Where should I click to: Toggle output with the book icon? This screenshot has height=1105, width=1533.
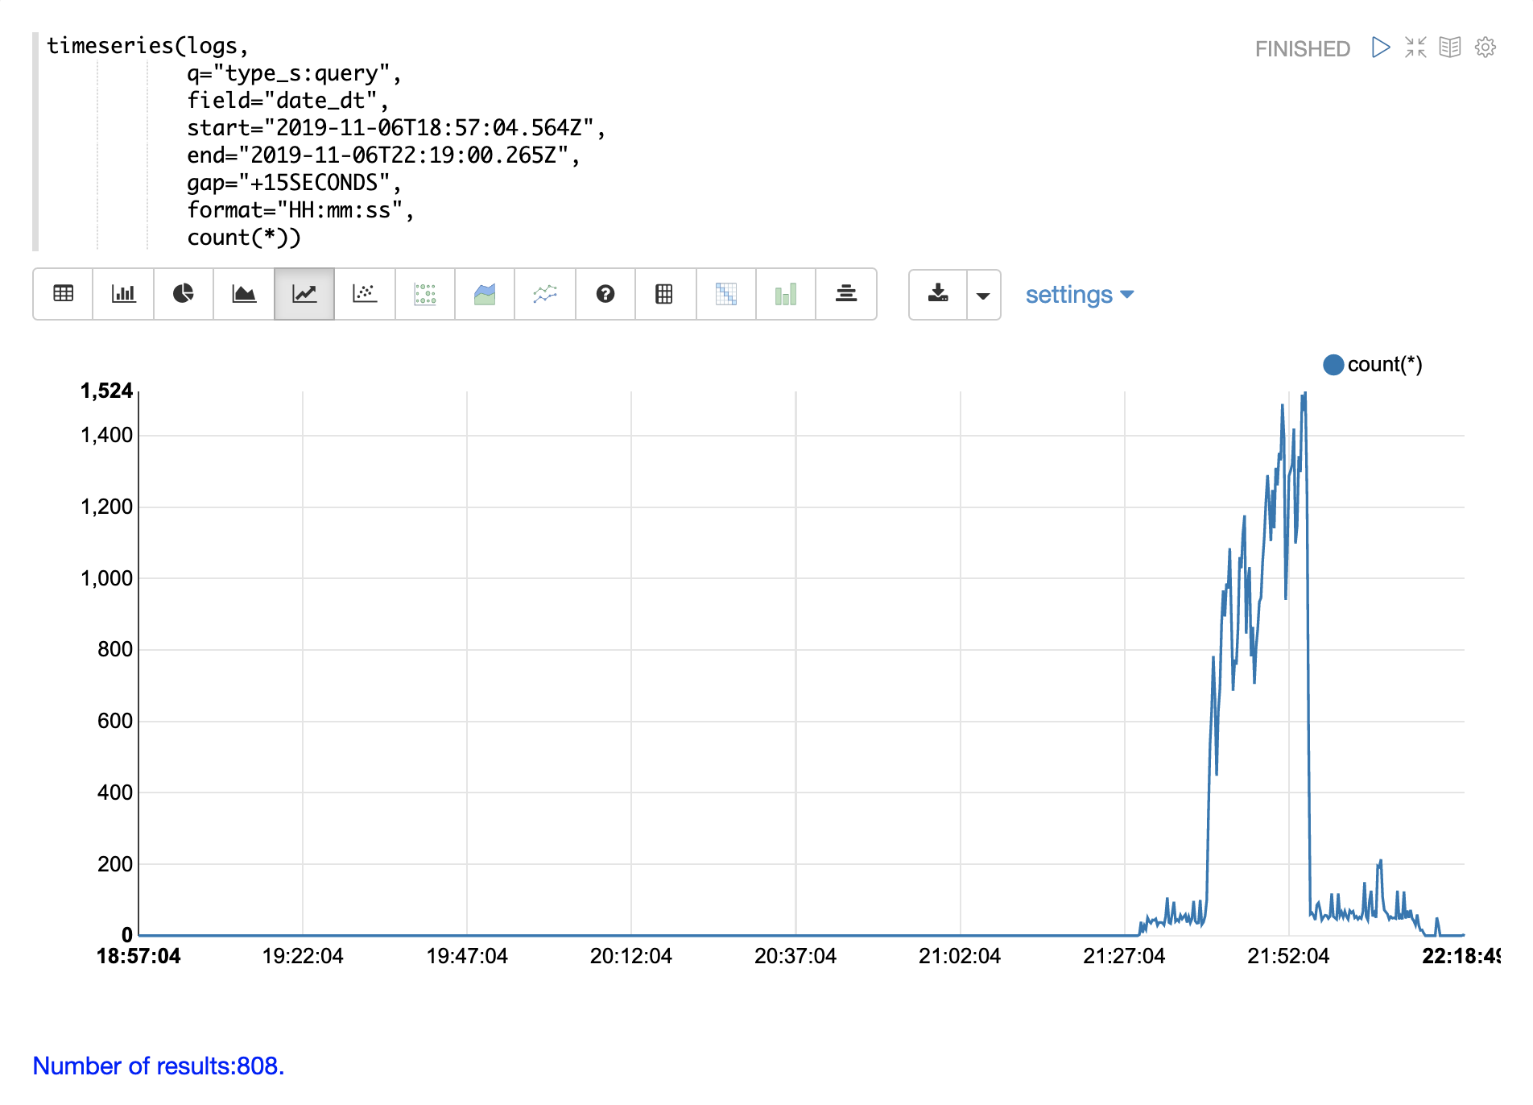[x=1450, y=48]
